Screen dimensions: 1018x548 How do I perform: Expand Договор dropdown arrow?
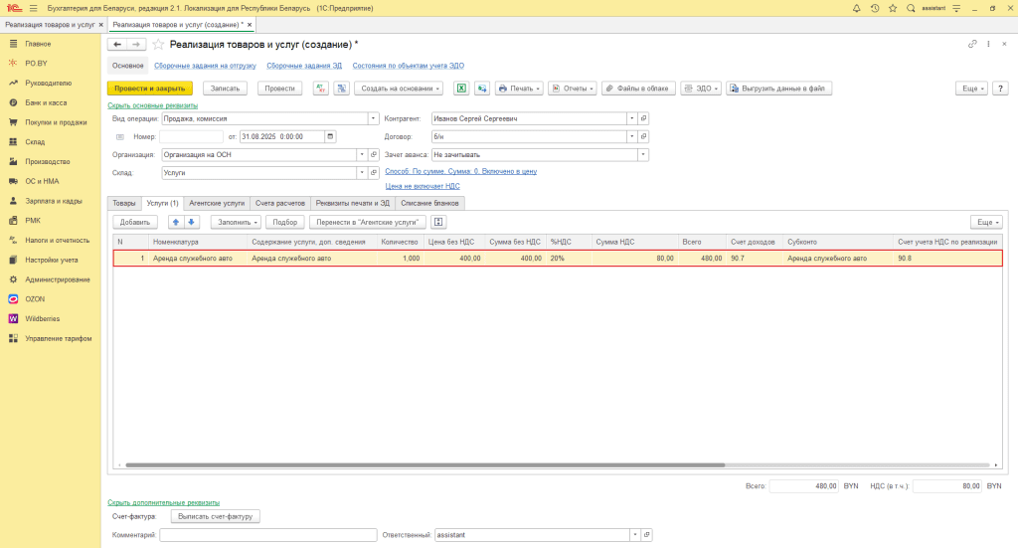tap(631, 136)
